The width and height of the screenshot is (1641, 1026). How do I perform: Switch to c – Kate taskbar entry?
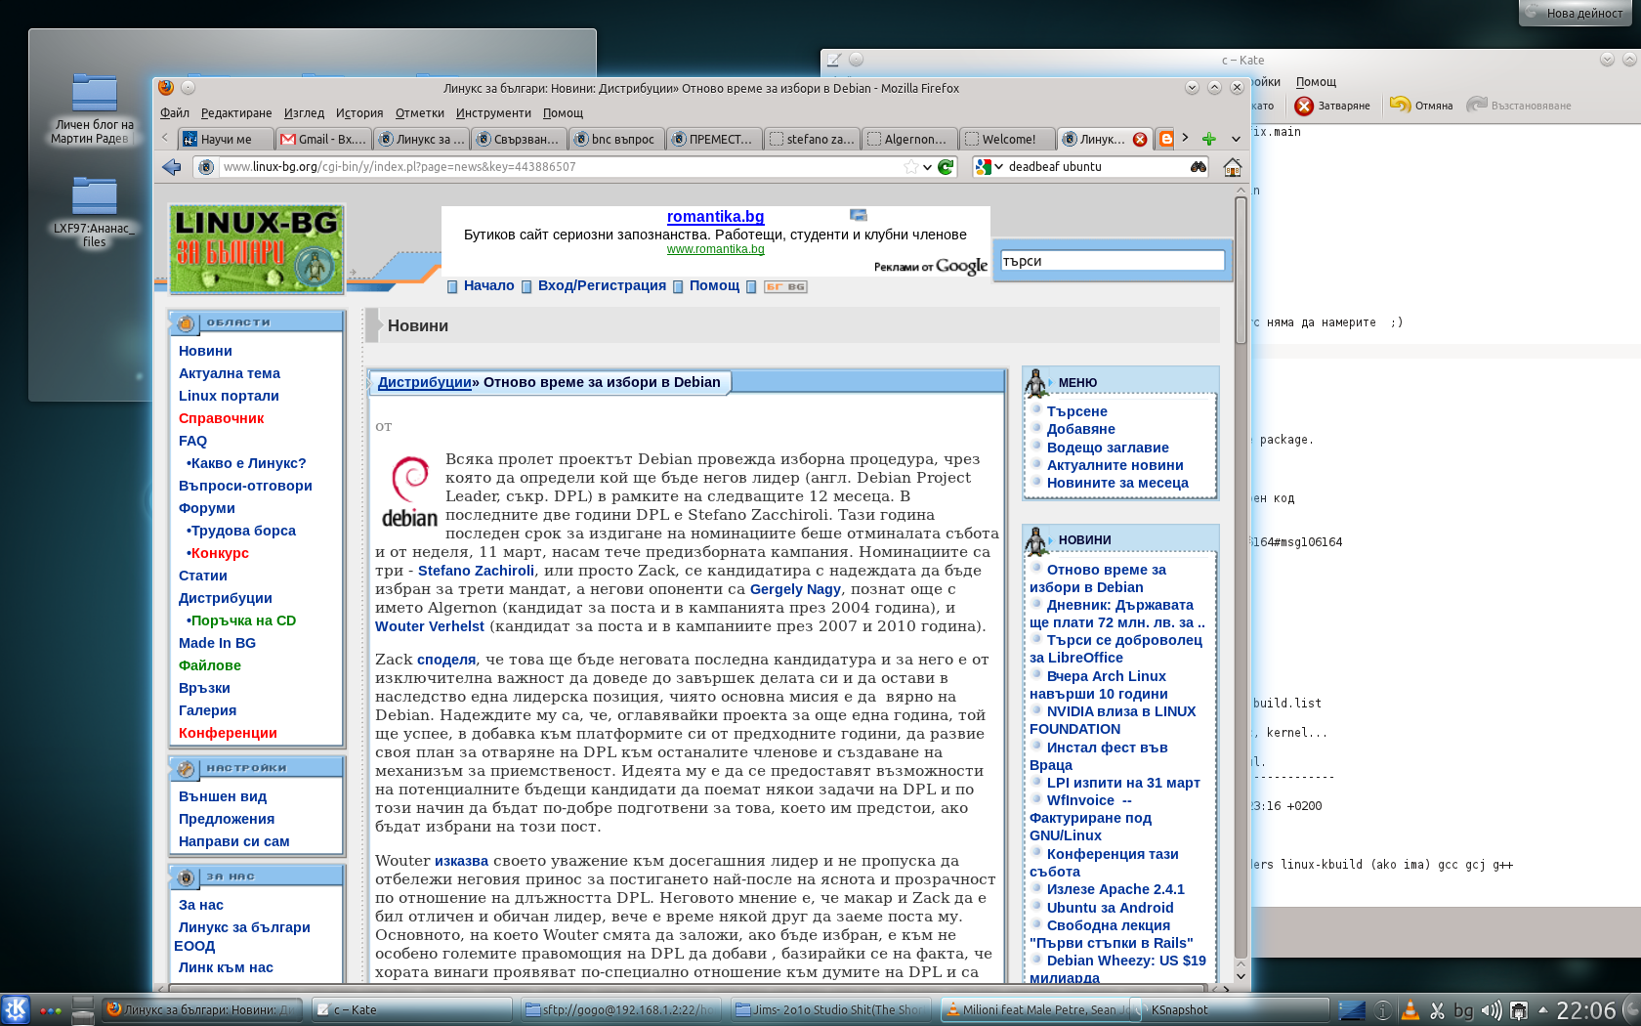(x=411, y=1010)
